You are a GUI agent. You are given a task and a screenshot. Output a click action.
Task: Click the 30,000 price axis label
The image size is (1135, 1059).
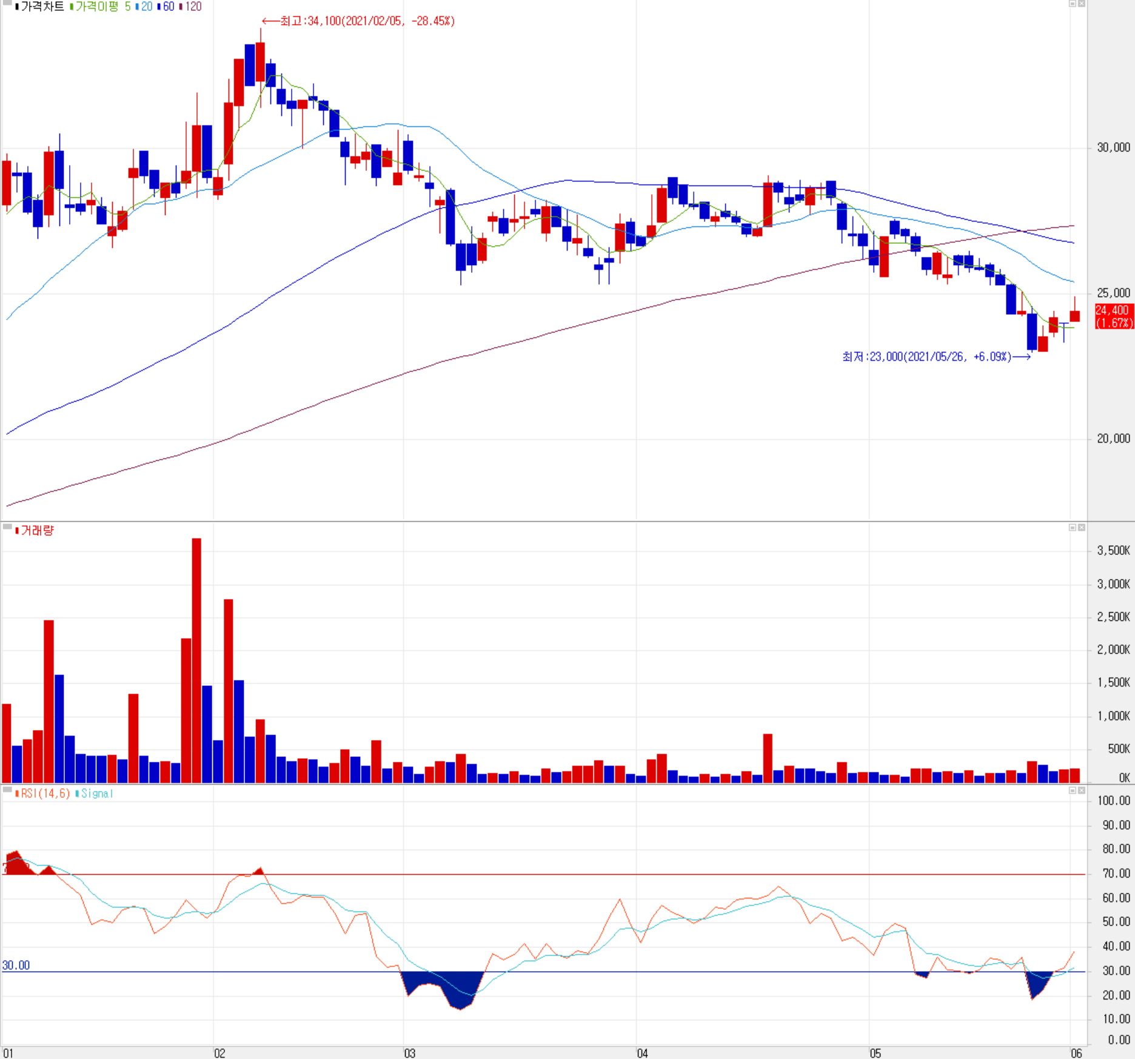coord(1114,147)
